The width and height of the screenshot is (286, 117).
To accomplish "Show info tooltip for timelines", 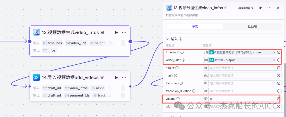I will (182, 52).
